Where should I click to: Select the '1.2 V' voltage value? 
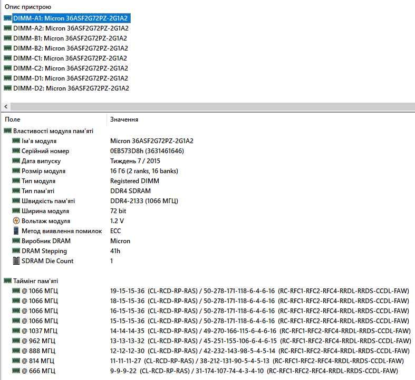[117, 221]
